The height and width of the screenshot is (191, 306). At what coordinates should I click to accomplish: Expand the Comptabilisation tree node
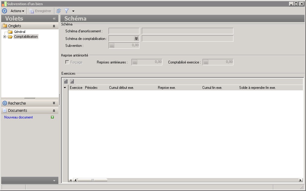pyautogui.click(x=5, y=37)
